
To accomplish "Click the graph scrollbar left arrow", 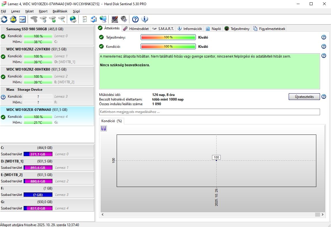I will (103, 215).
